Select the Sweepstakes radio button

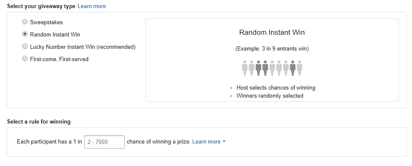point(25,22)
